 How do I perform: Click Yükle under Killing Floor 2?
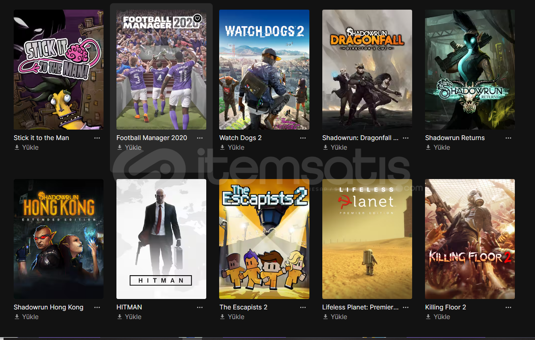tap(438, 317)
